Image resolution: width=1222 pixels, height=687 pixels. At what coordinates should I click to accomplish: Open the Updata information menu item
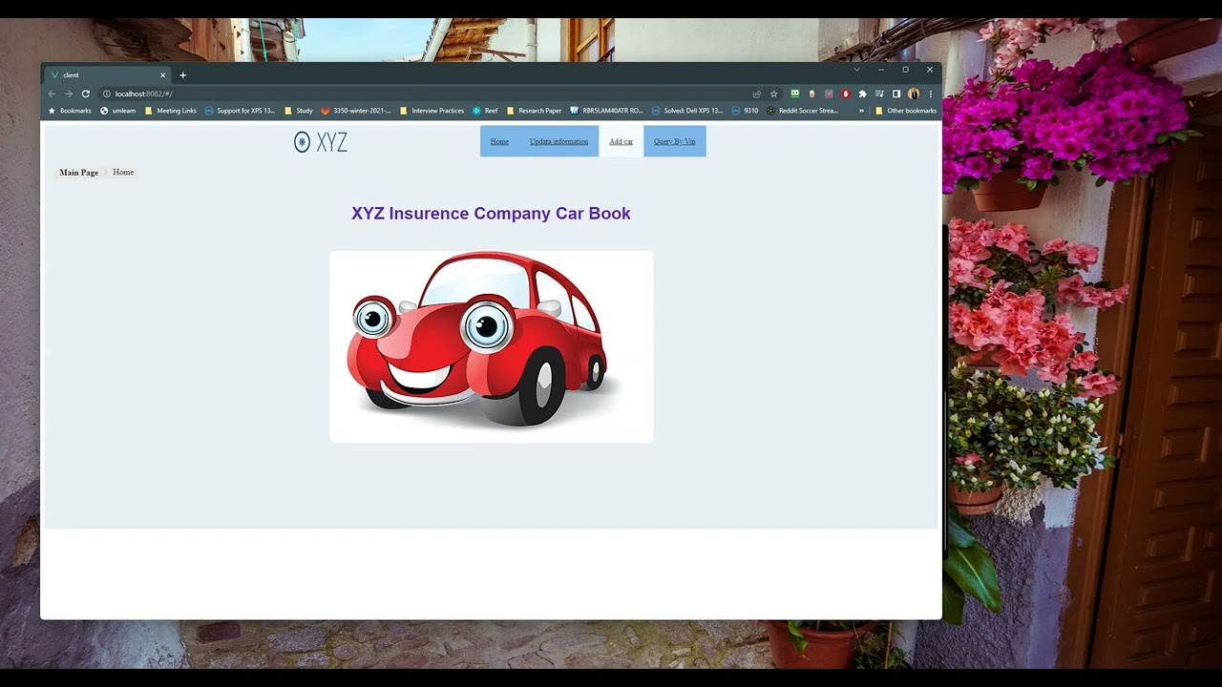[x=558, y=141]
